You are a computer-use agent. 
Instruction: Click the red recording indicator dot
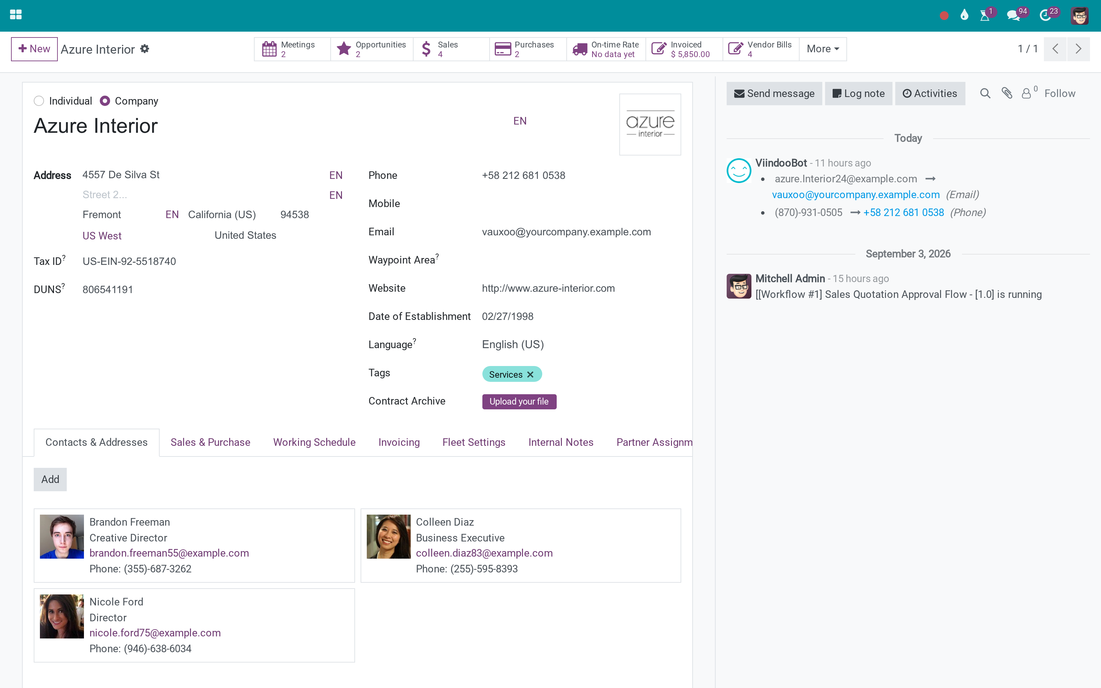pyautogui.click(x=944, y=16)
